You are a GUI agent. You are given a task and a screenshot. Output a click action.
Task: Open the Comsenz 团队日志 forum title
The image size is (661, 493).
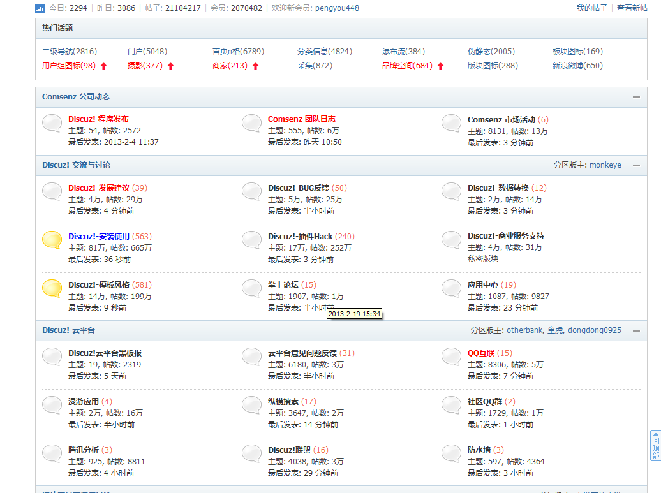(302, 119)
